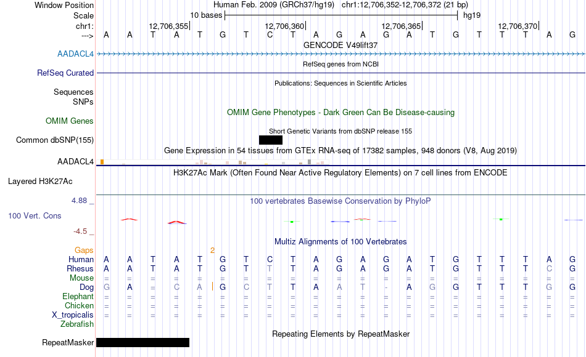The height and width of the screenshot is (357, 586).
Task: Click the black dbSNP variant box
Action: point(271,140)
